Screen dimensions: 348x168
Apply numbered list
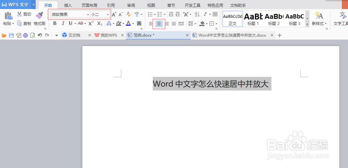click(160, 15)
